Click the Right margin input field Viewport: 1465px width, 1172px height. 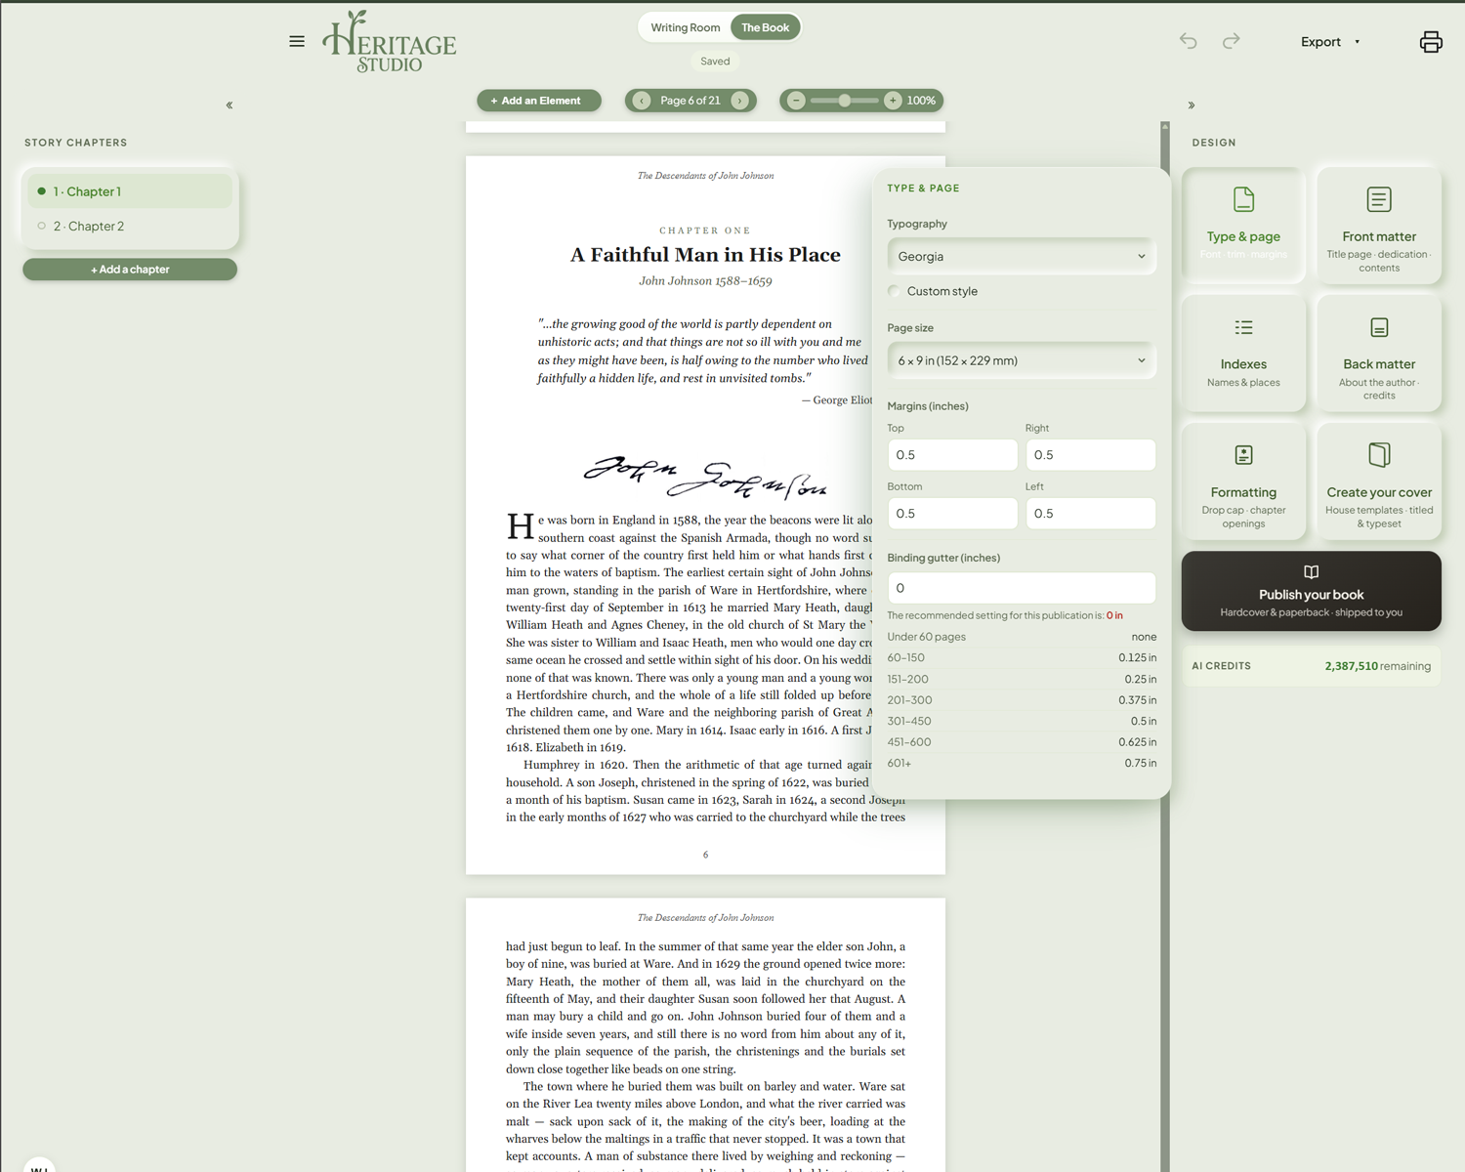[1090, 455]
